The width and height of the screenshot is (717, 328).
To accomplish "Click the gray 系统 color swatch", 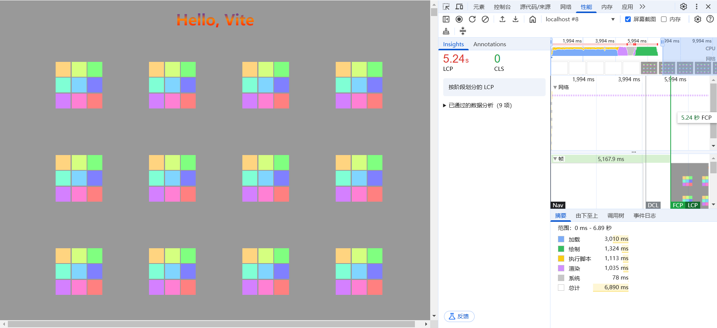I will point(561,278).
